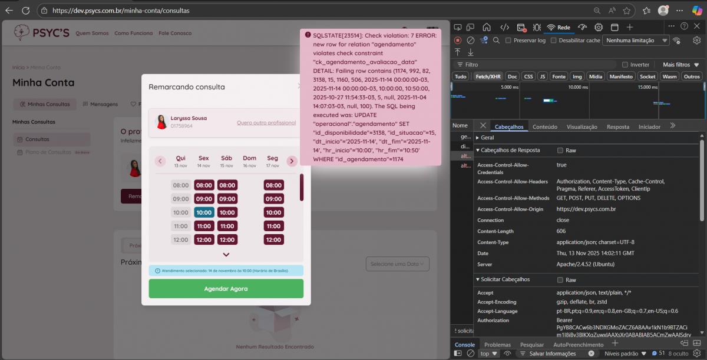Click the Quero outro profissional link

tap(266, 122)
